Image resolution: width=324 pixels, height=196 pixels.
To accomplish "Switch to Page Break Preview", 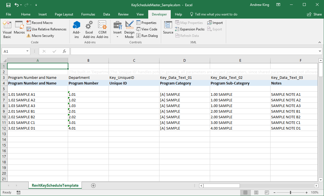I will pos(267,193).
